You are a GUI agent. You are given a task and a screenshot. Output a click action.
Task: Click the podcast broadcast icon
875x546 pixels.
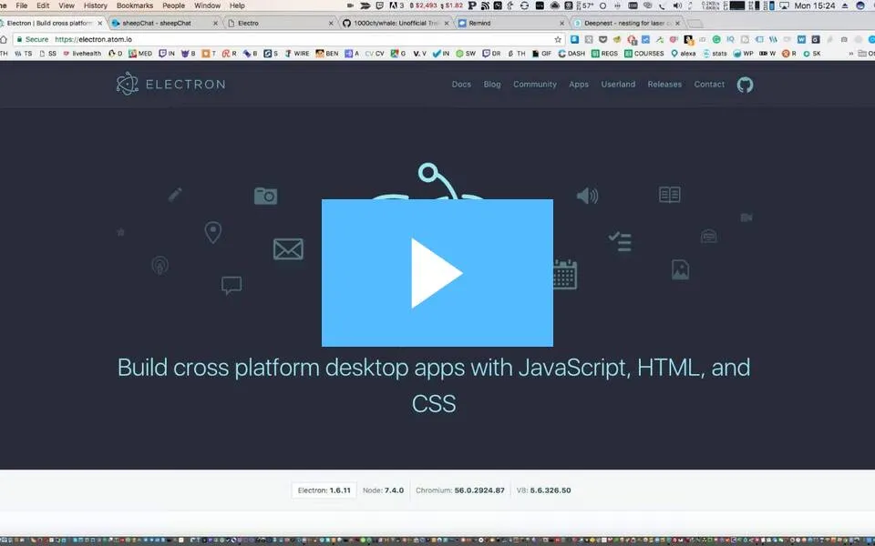pos(160,265)
